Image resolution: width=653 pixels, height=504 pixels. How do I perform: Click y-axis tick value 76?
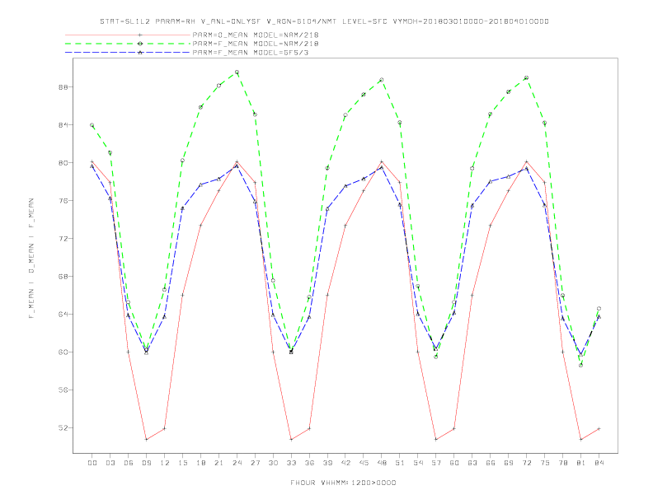point(63,200)
